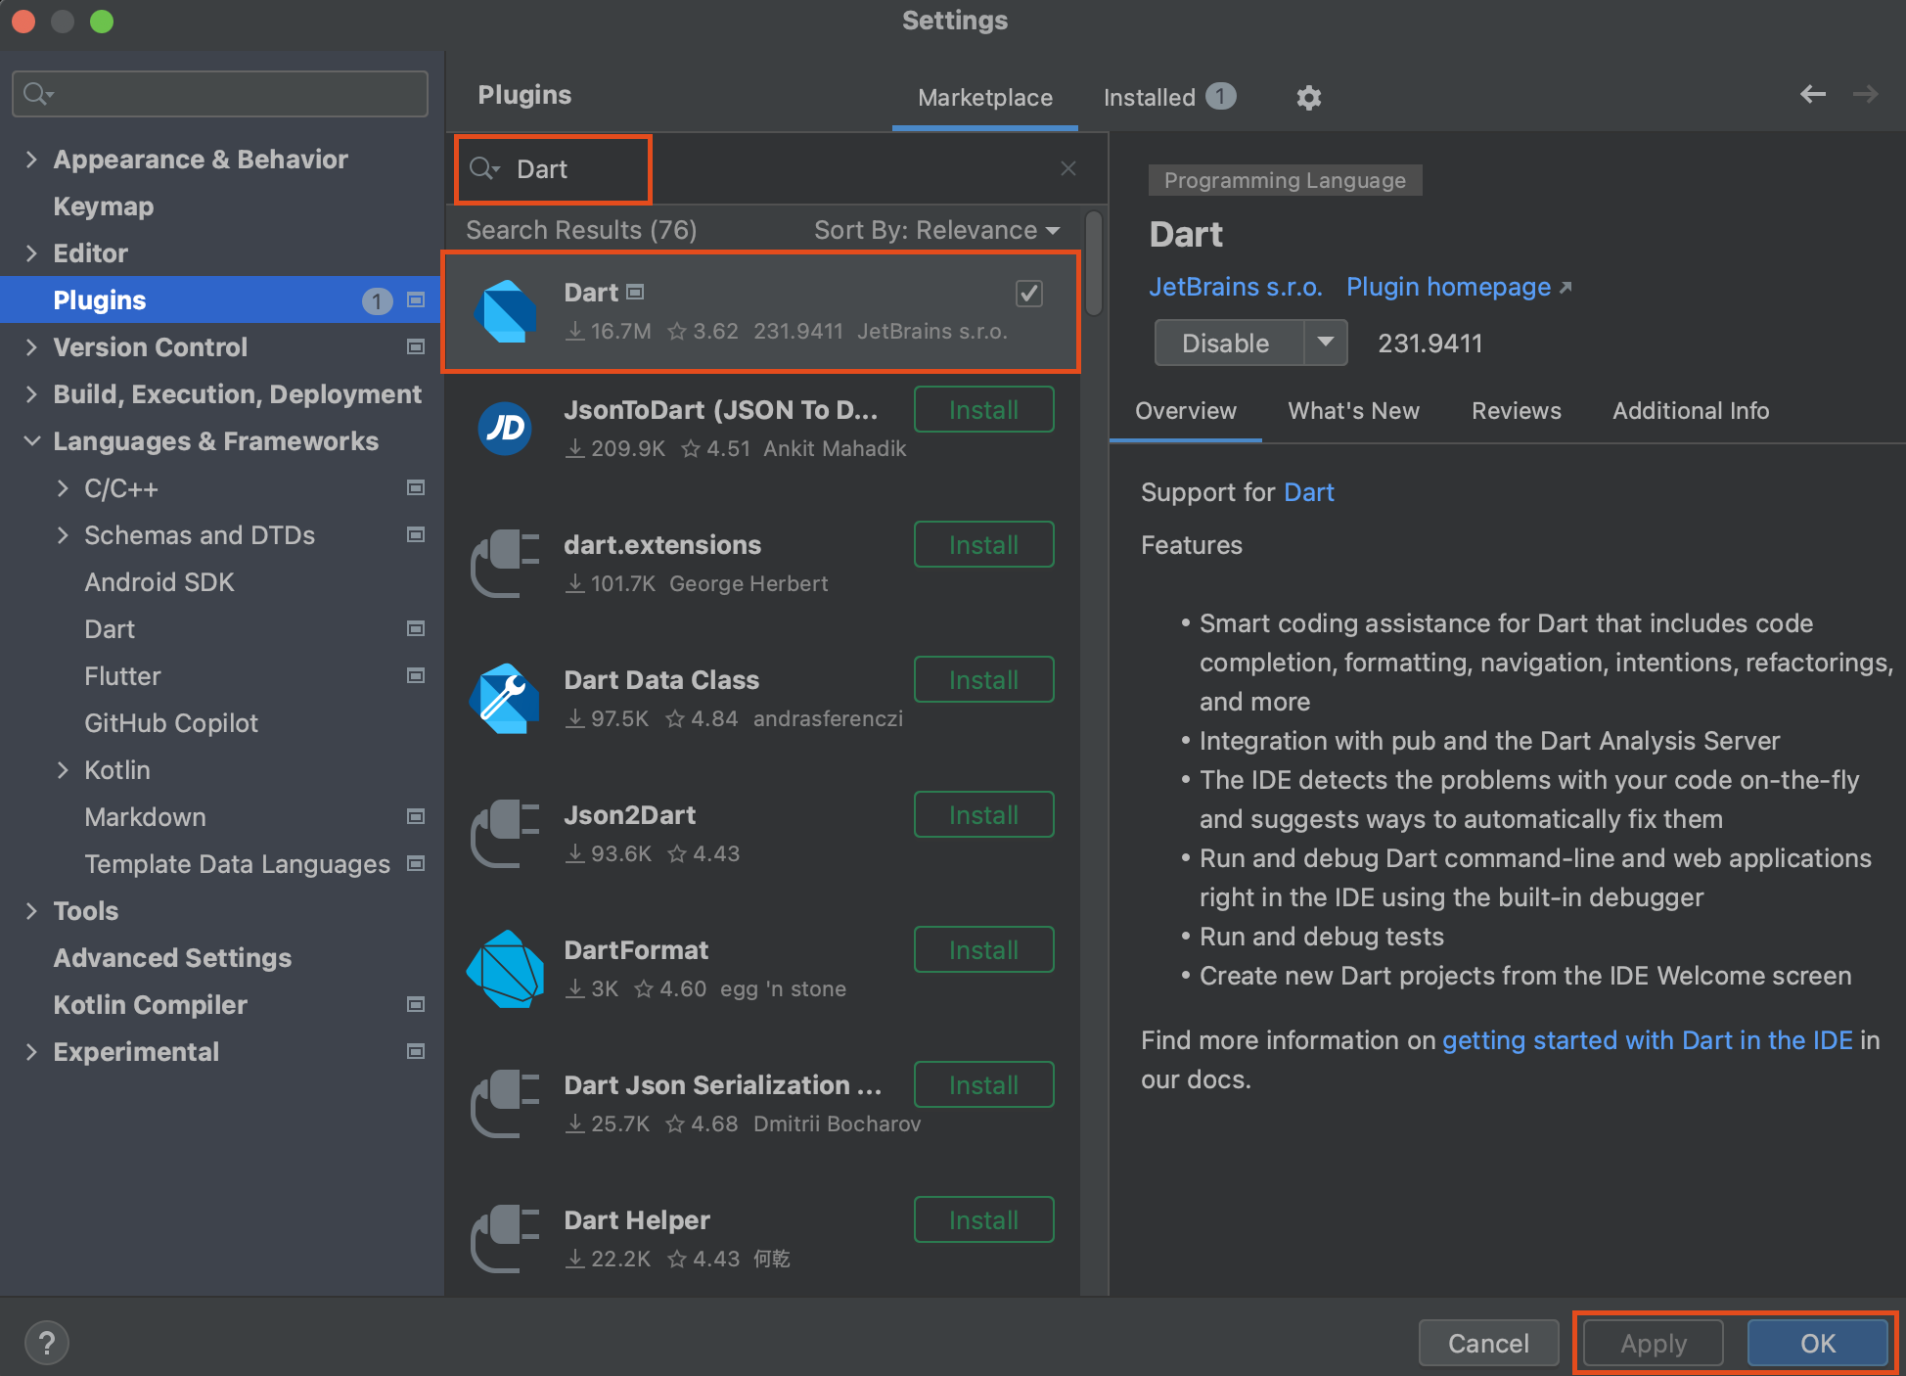This screenshot has height=1376, width=1906.
Task: Expand the C/C++ tree node
Action: coord(63,488)
